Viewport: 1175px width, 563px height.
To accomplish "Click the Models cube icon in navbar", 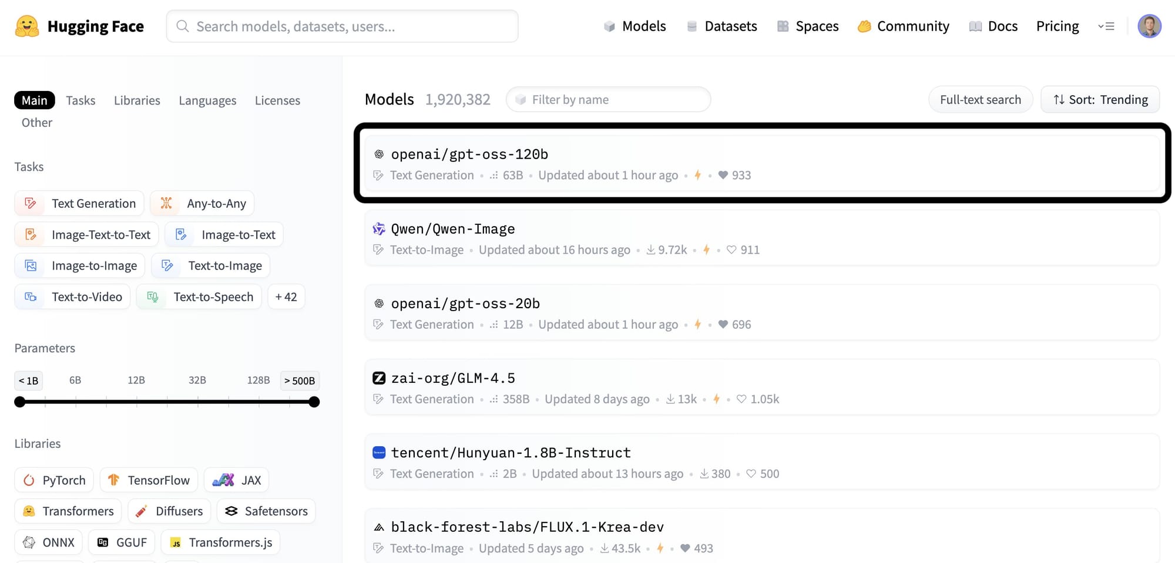I will click(609, 26).
